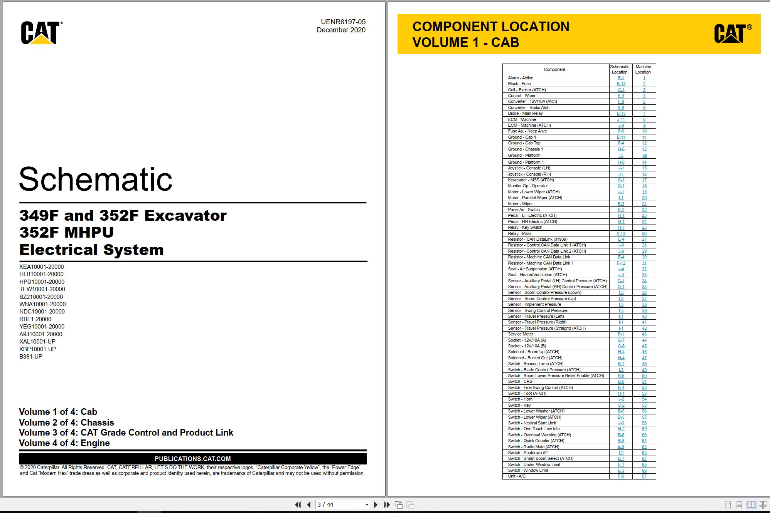The image size is (770, 513).
Task: Click the document number UENR6197-05
Action: point(343,22)
